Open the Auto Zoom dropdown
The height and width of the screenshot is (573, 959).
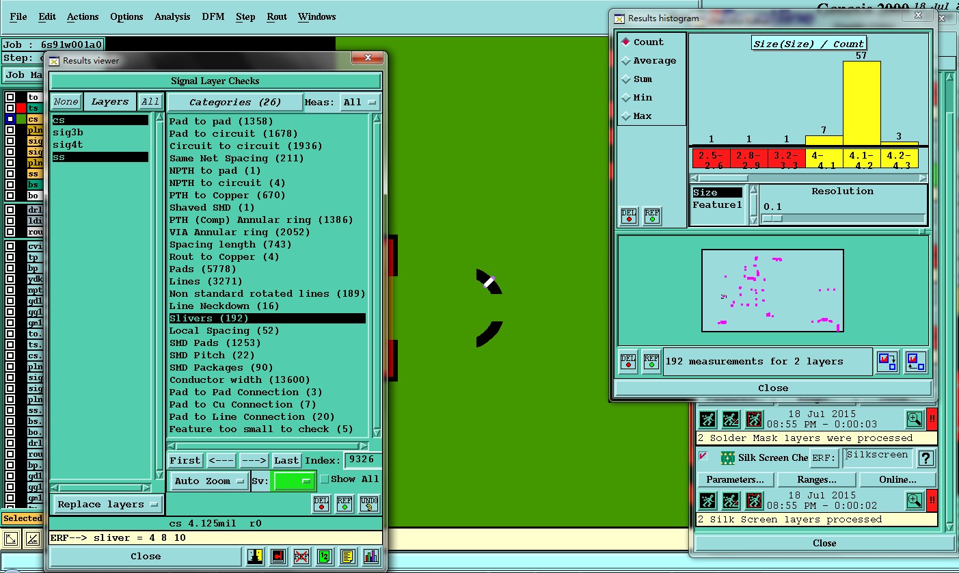(x=208, y=481)
